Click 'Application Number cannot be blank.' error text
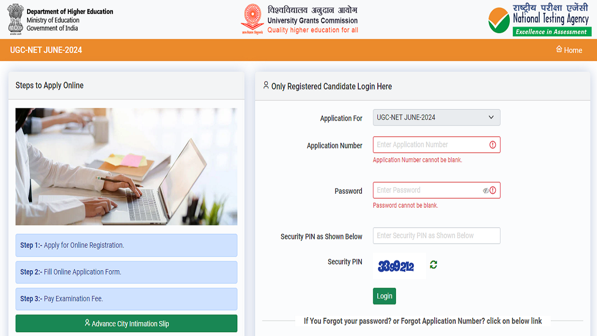Image resolution: width=597 pixels, height=336 pixels. (417, 160)
